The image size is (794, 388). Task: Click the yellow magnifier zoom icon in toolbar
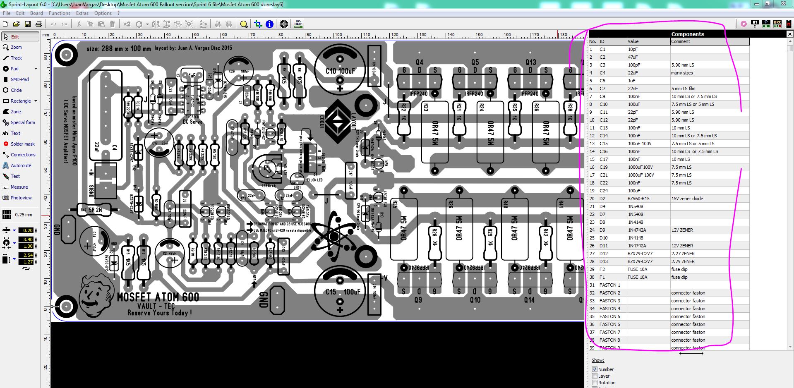(x=244, y=24)
